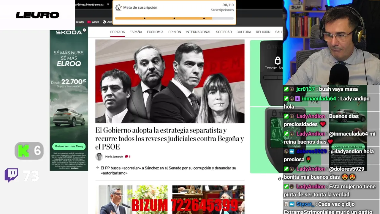
Task: Go to the RELIGIÓN section
Action: tap(263, 32)
